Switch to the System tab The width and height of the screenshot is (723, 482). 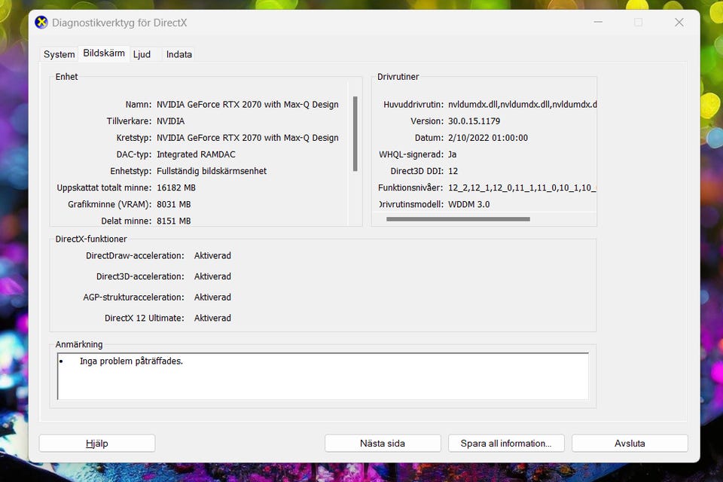coord(59,54)
